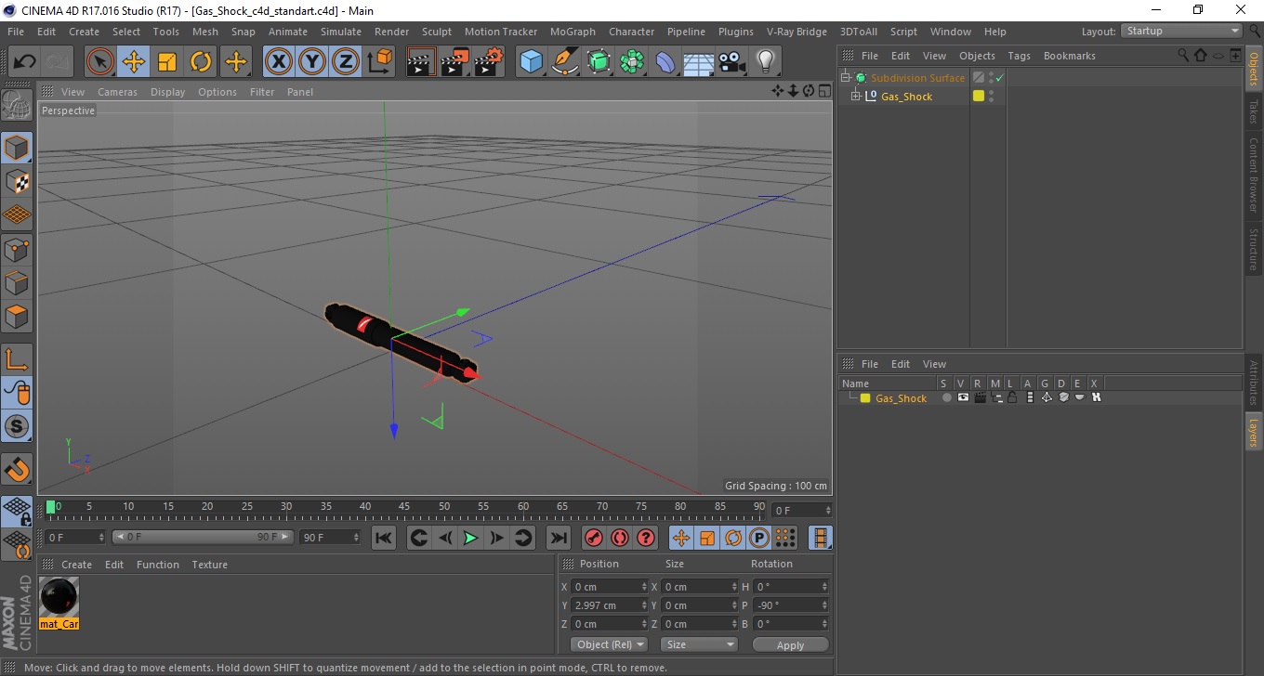Screen dimensions: 1264x676
Task: Click the Make Editable icon
Action: (x=17, y=105)
